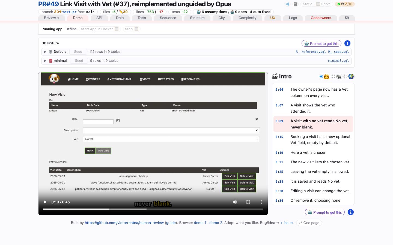The image size is (393, 245).
Task: Click the top Prompt to get this button
Action: pyautogui.click(x=321, y=44)
